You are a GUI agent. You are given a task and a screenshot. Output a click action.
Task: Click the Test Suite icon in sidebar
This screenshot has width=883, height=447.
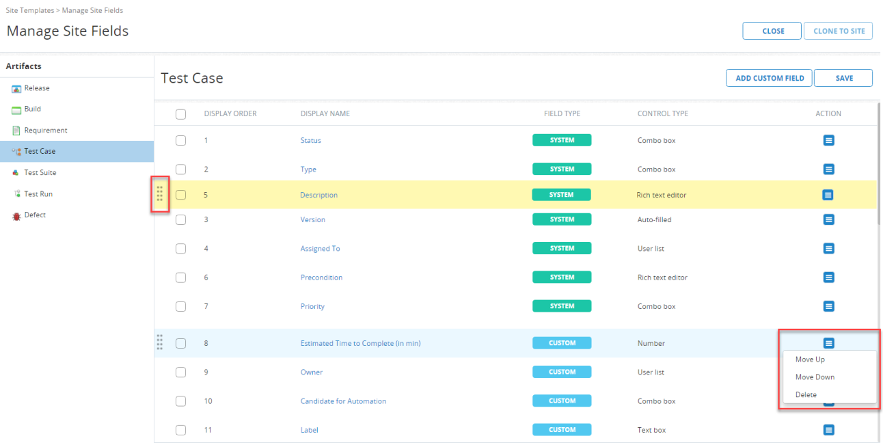click(16, 173)
